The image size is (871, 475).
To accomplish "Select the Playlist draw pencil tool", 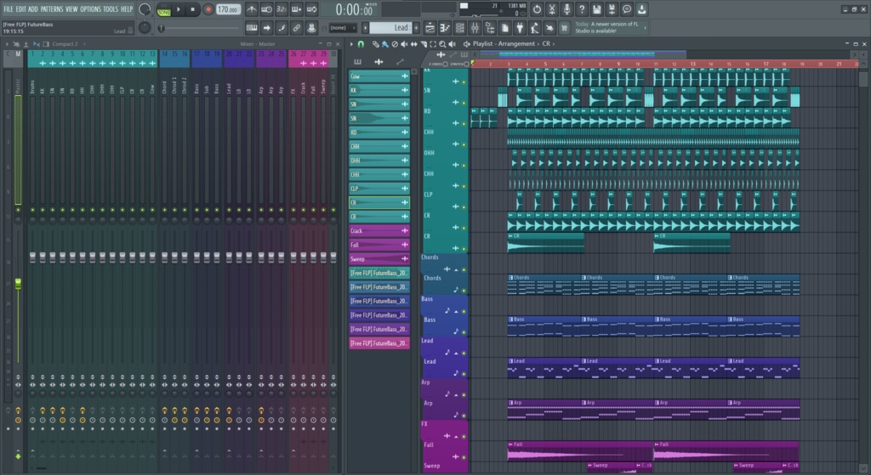I will (x=376, y=44).
